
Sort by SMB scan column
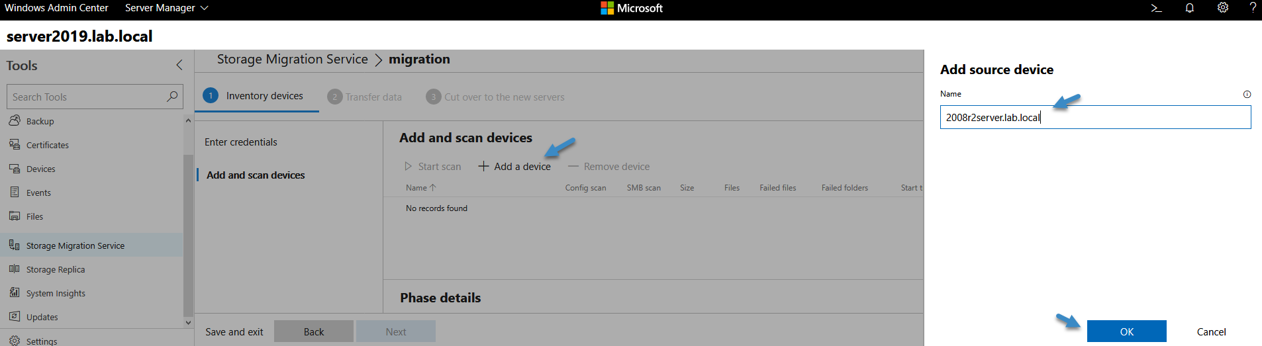click(x=644, y=188)
